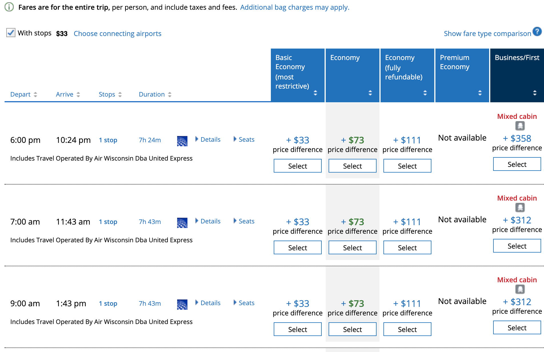
Task: Click the airline logo on the 7:00 am flight
Action: pyautogui.click(x=182, y=222)
